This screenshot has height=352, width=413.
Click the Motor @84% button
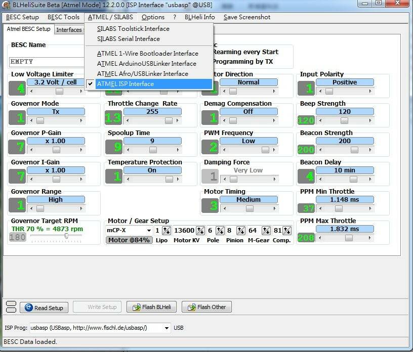click(x=129, y=240)
